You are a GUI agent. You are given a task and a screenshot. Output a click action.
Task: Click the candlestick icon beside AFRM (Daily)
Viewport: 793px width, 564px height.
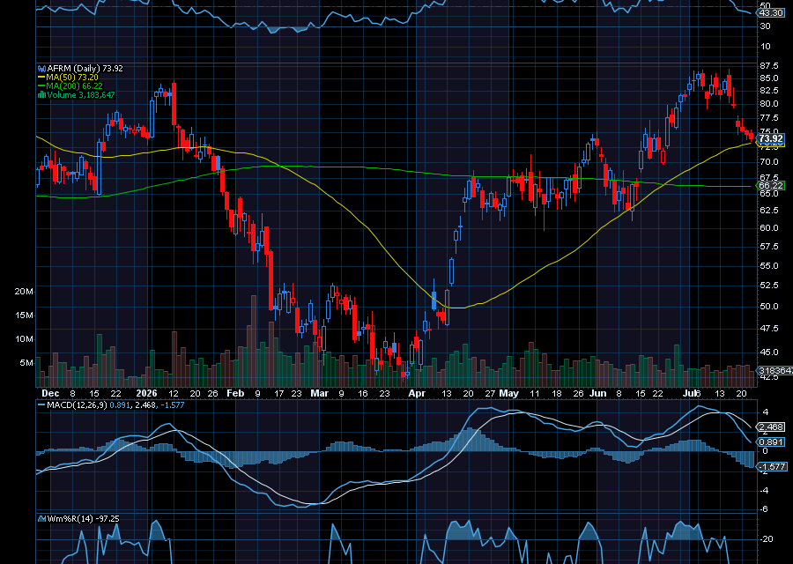pyautogui.click(x=42, y=68)
